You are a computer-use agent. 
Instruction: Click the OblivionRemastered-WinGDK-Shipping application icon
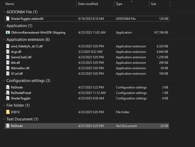pos(8,32)
